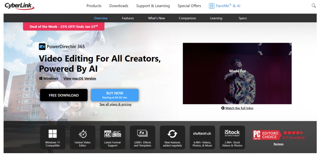Click the search magnifier icon
322x156 pixels.
(x=314, y=6)
